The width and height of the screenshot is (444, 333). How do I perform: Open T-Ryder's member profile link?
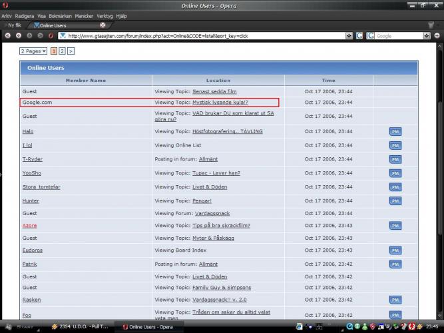coord(32,159)
